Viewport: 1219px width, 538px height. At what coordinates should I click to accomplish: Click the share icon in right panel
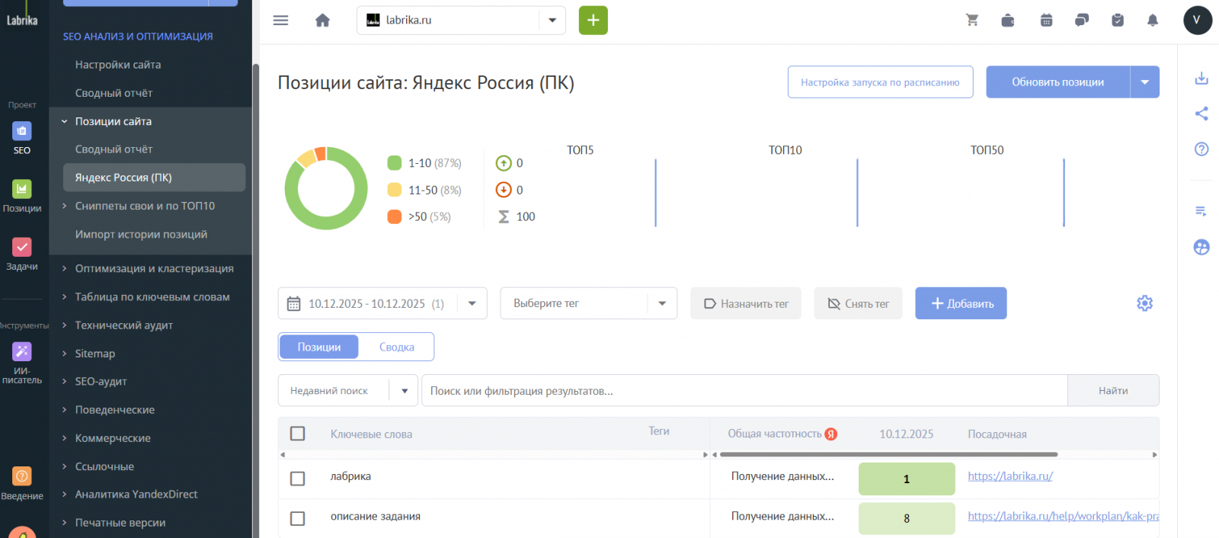[x=1201, y=114]
